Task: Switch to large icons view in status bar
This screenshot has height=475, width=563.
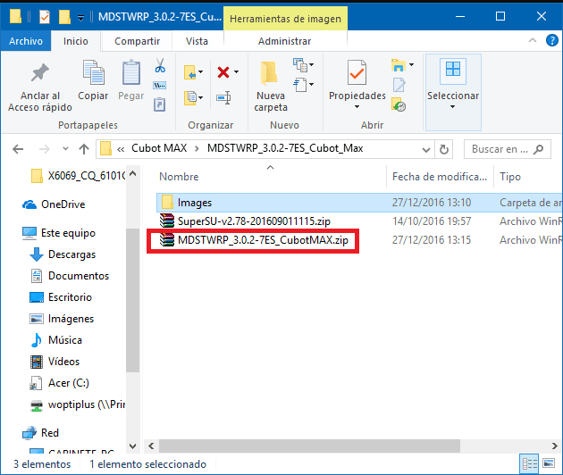Action: pos(549,463)
